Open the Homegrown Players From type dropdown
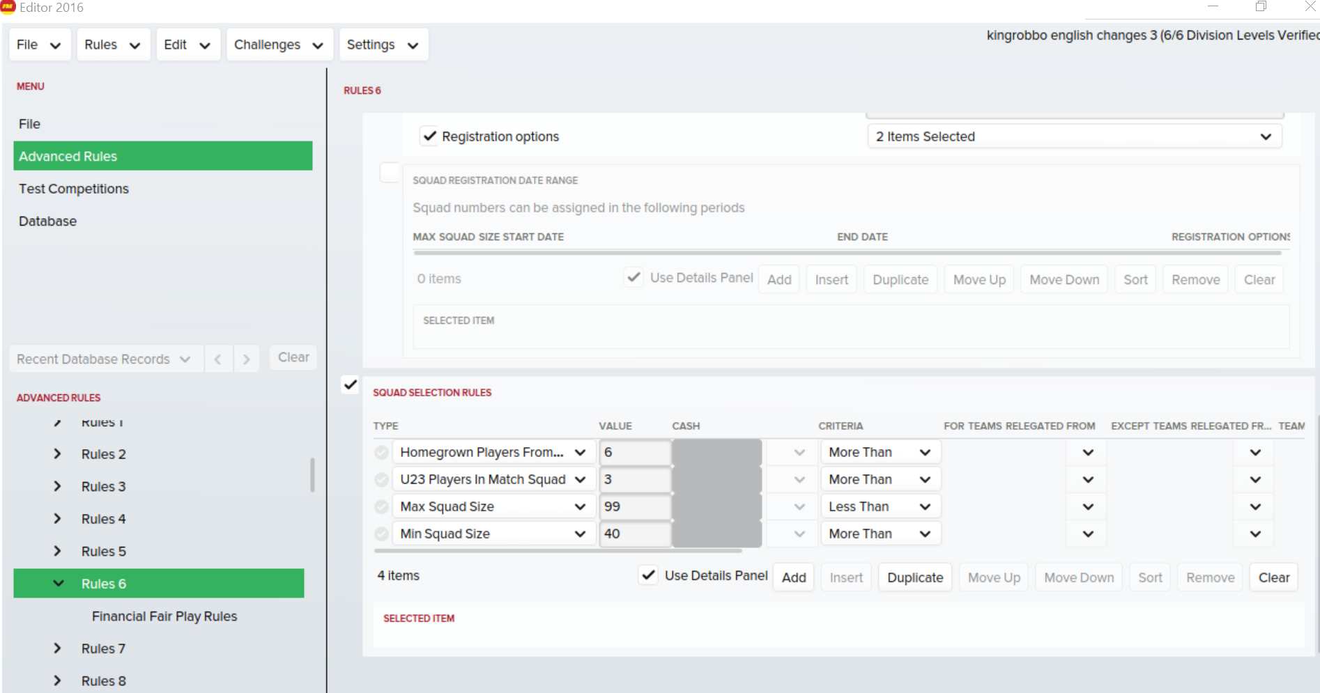This screenshot has width=1320, height=693. (494, 453)
